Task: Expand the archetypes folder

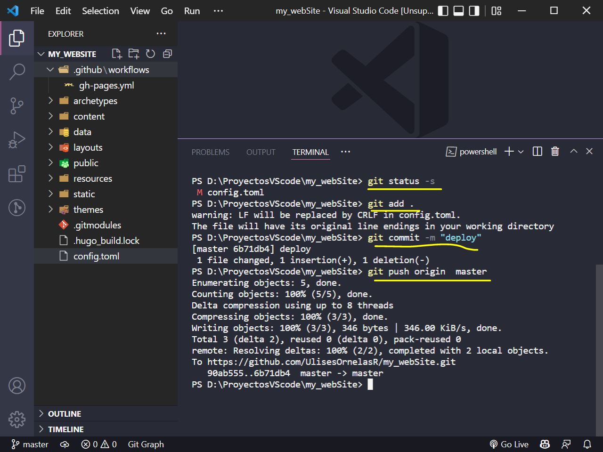Action: pyautogui.click(x=50, y=101)
